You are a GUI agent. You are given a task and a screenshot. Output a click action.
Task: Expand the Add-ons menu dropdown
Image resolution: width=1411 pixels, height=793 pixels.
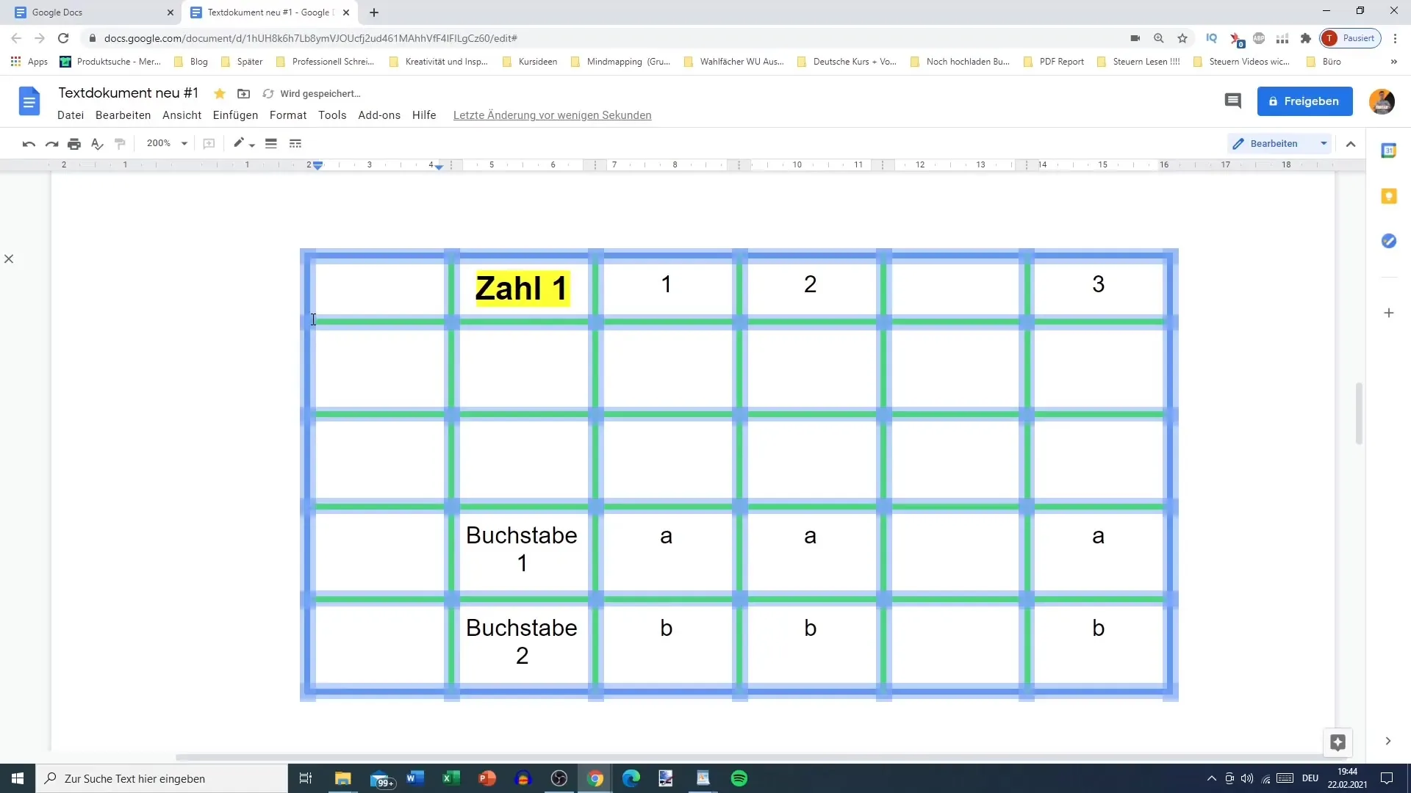pos(380,115)
